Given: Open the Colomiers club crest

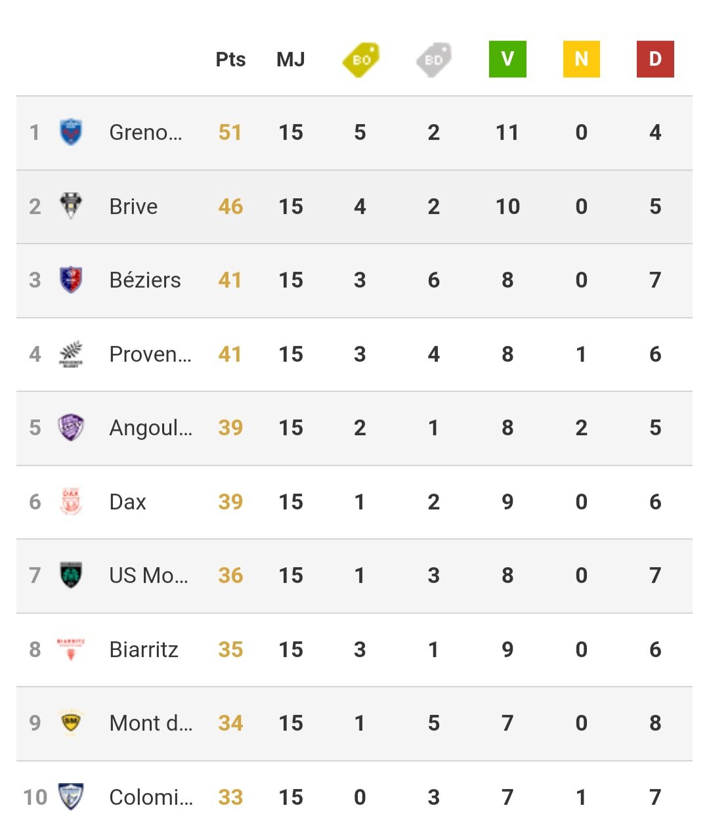Looking at the screenshot, I should pyautogui.click(x=70, y=797).
